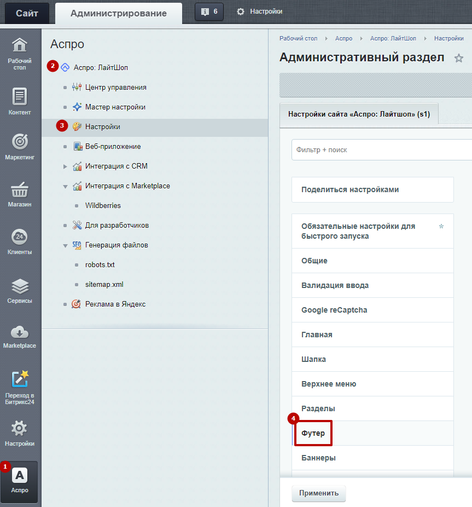
Task: Click the gear icon in top bar
Action: pos(240,11)
